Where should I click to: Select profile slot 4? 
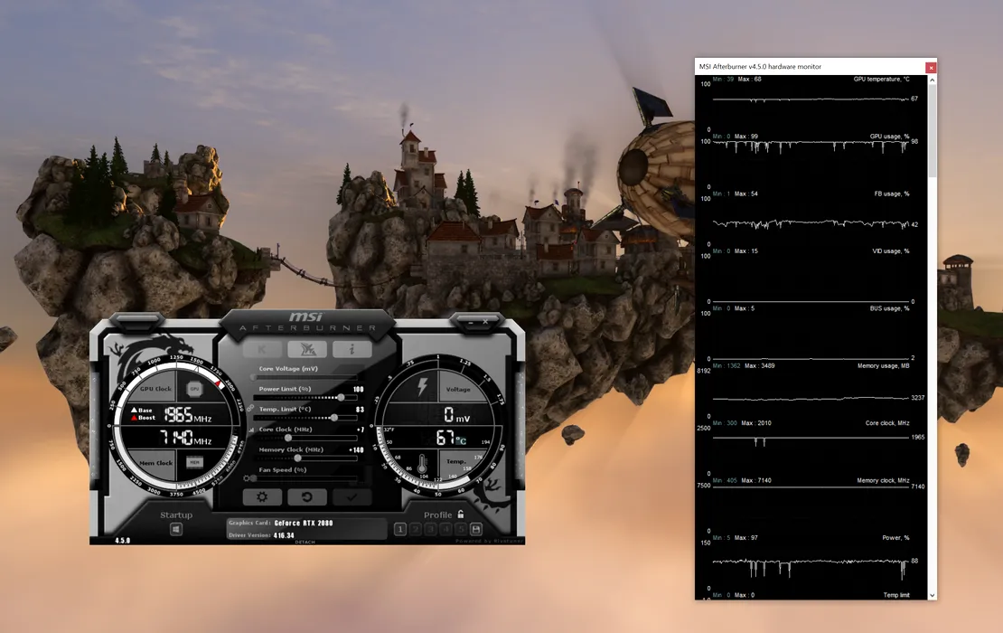click(445, 529)
